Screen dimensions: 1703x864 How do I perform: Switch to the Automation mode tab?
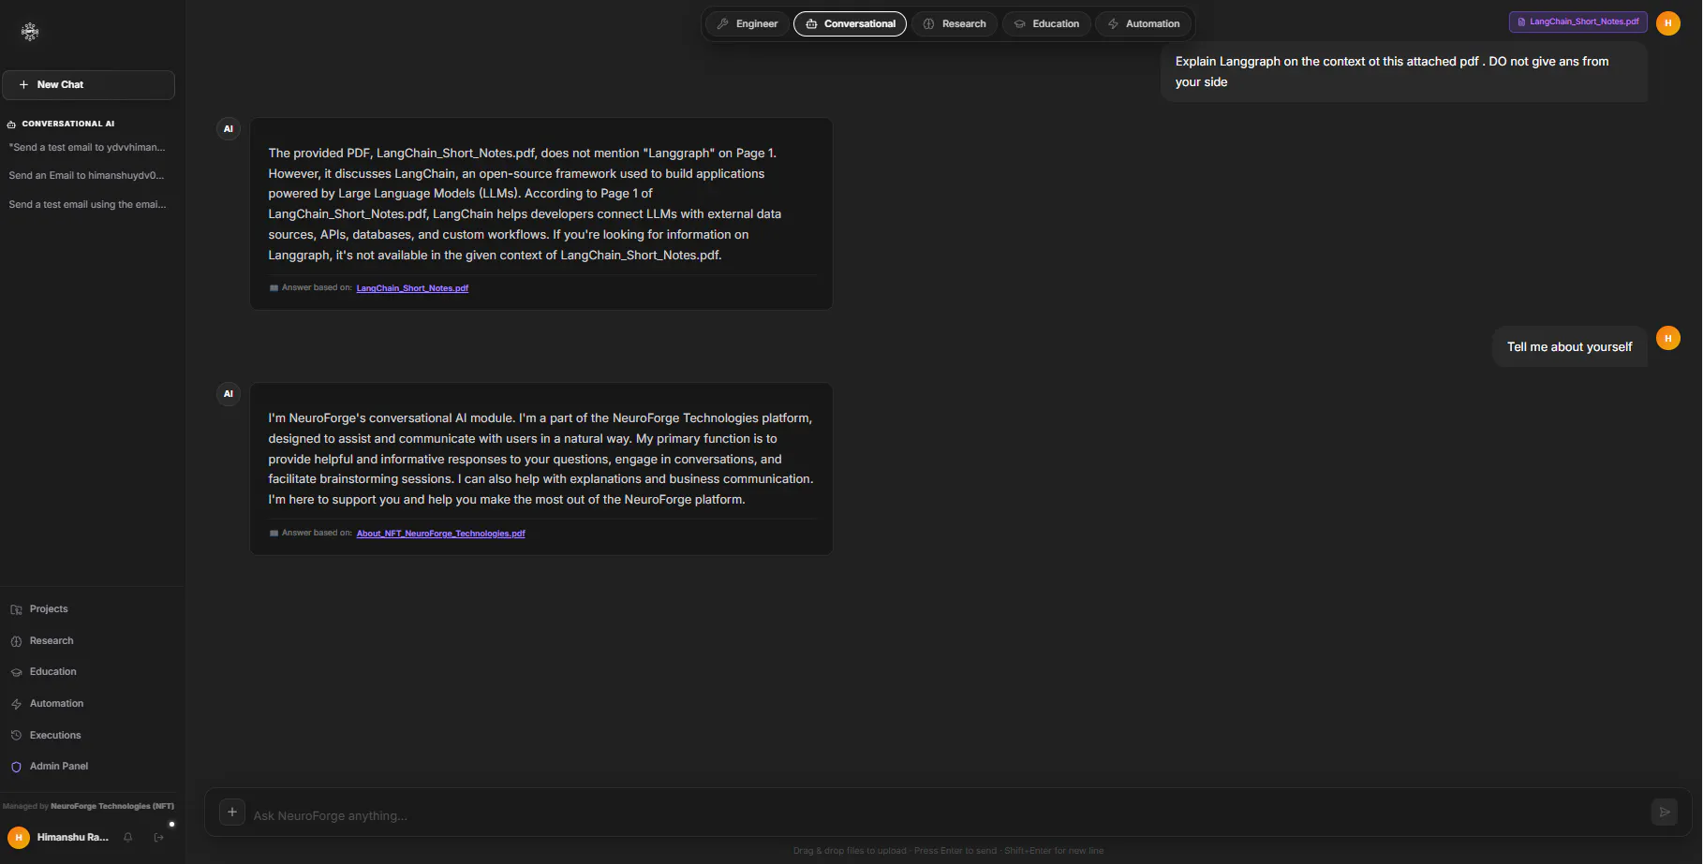(x=1143, y=23)
